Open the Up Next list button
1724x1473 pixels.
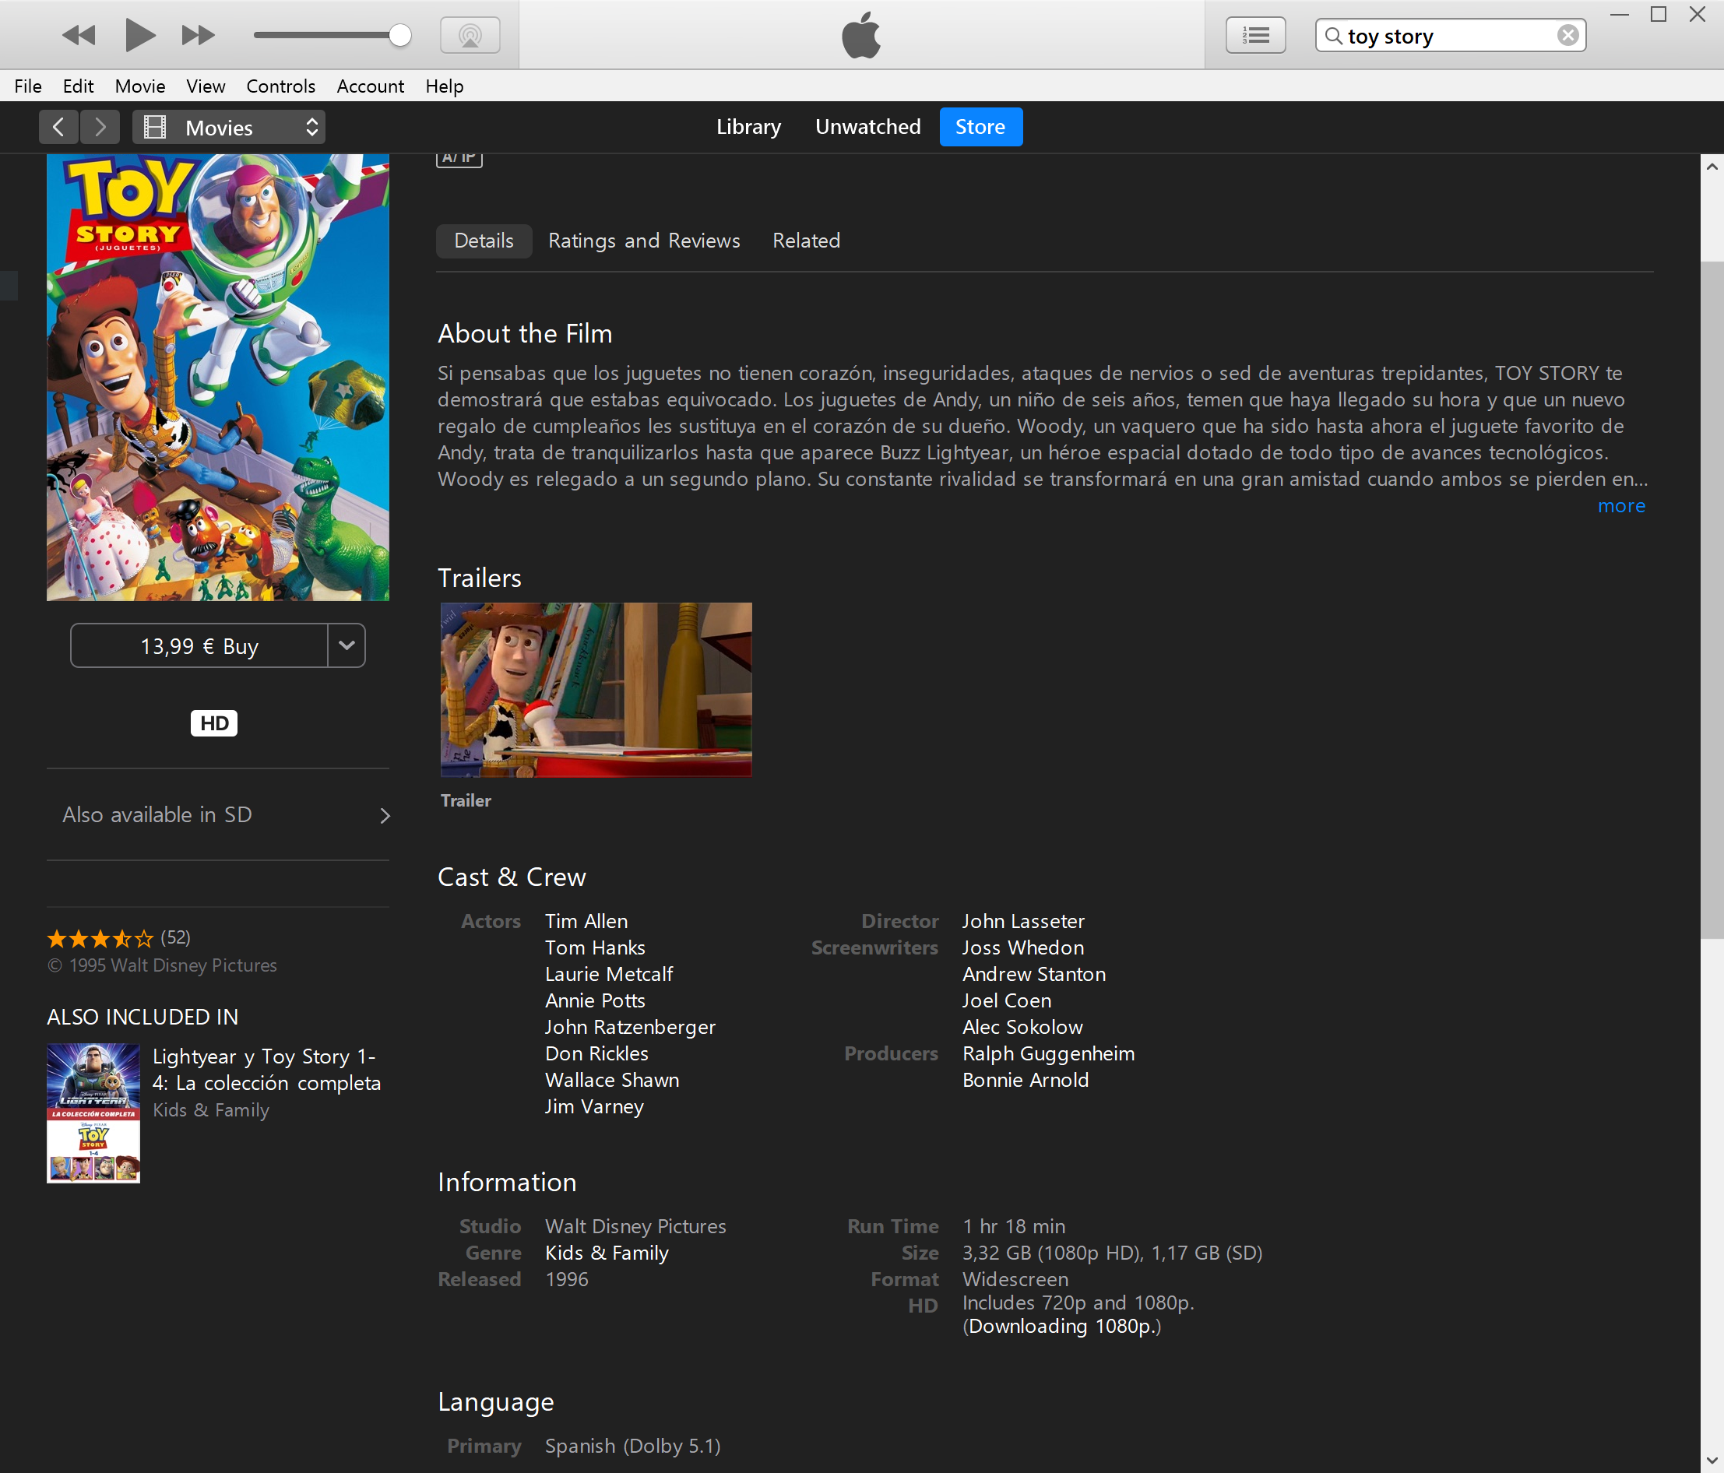1255,36
